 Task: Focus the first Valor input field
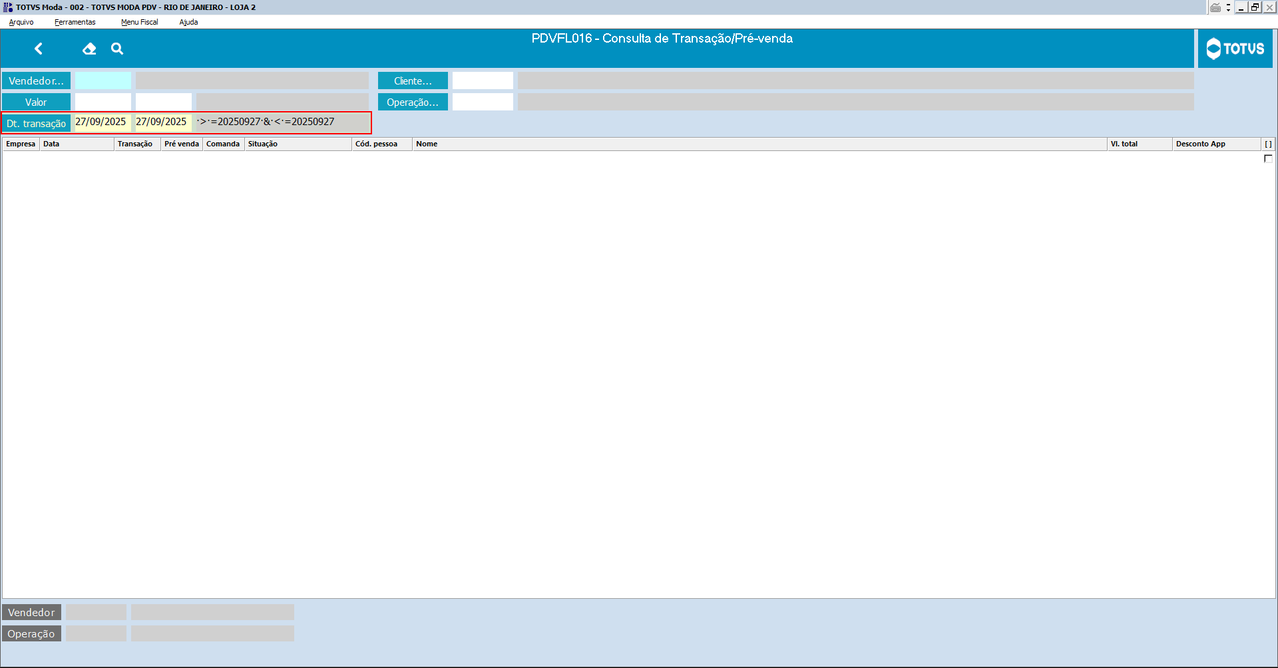pyautogui.click(x=103, y=102)
